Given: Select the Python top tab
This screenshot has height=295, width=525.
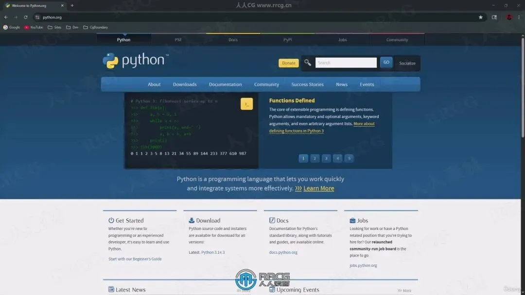Looking at the screenshot, I should click(x=123, y=40).
